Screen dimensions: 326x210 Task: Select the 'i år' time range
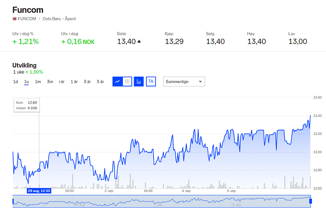pos(62,82)
